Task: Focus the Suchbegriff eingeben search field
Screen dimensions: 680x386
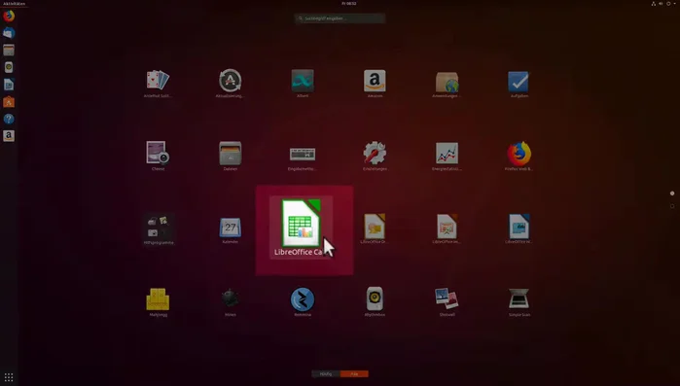Action: click(x=340, y=18)
